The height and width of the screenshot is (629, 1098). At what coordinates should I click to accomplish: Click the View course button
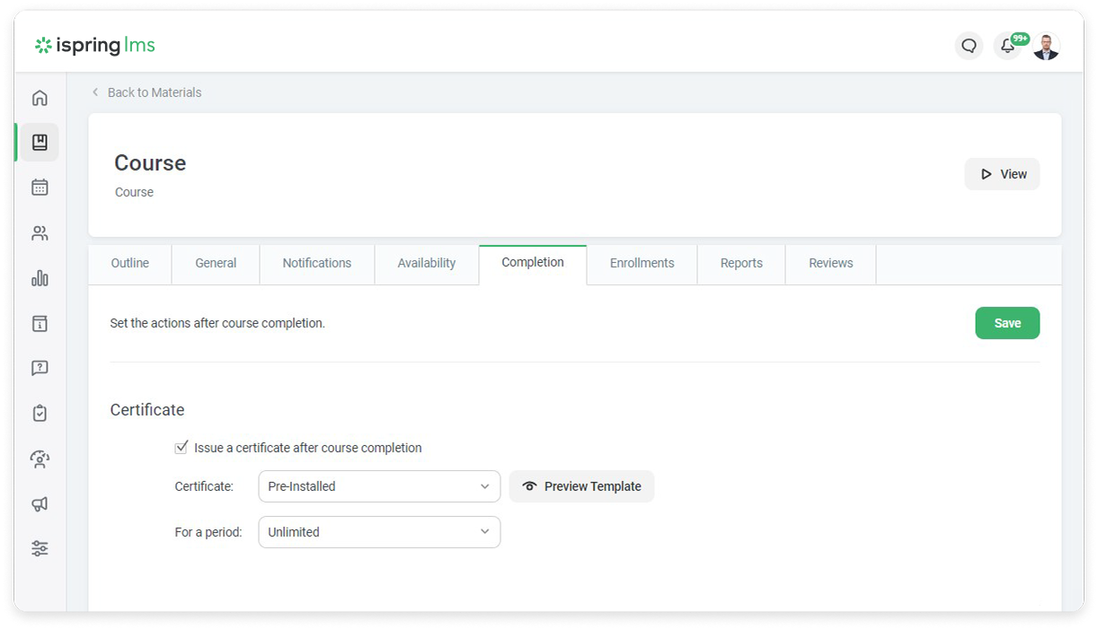point(1002,174)
